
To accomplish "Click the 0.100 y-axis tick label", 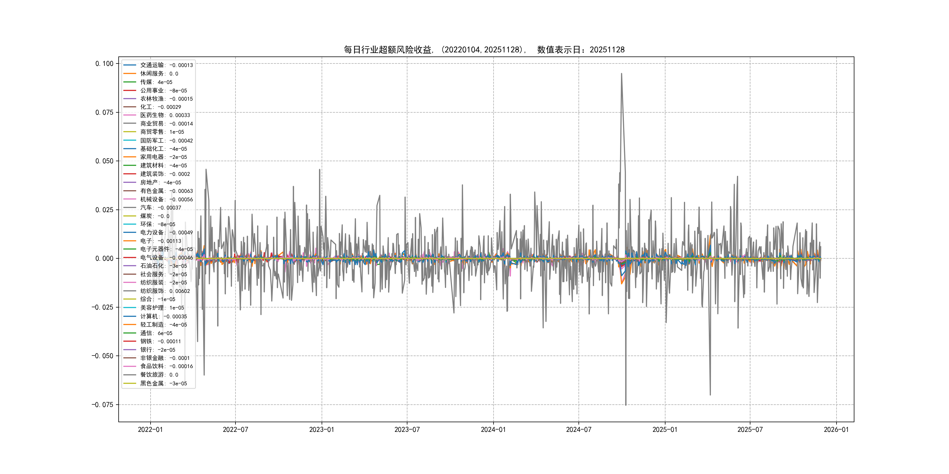I will 104,64.
